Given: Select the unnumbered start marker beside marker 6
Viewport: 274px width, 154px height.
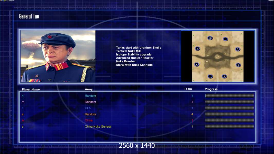Looking at the screenshot, I should pyautogui.click(x=225, y=39).
